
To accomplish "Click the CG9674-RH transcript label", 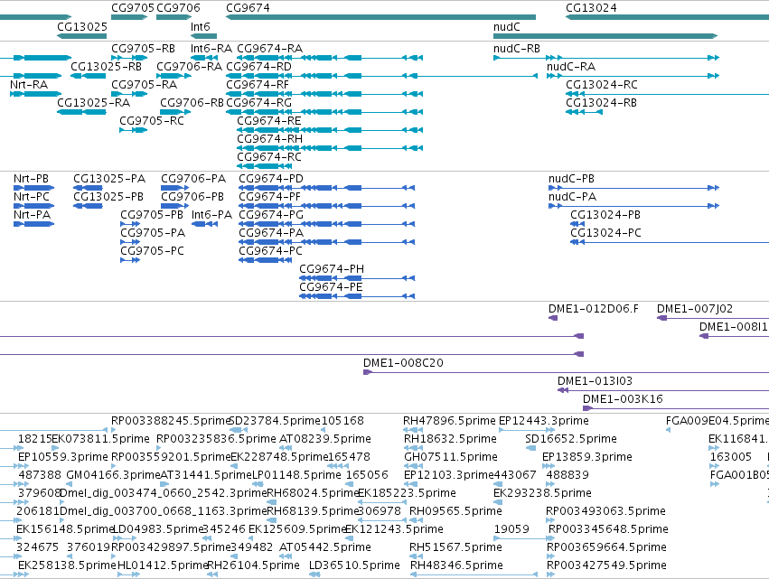I will pos(270,139).
